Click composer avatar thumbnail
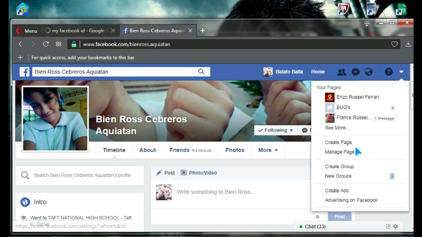422x237 pixels. (x=164, y=192)
